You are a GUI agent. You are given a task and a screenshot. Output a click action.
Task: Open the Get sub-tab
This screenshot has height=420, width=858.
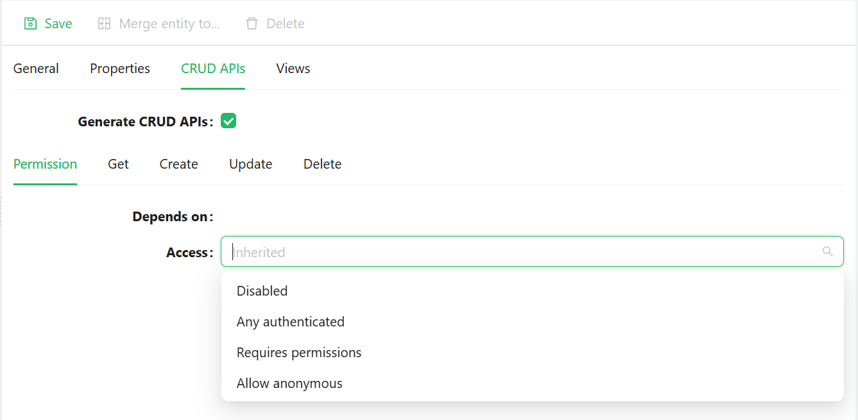(x=118, y=164)
